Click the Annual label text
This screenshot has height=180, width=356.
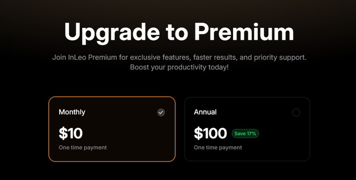click(x=205, y=112)
